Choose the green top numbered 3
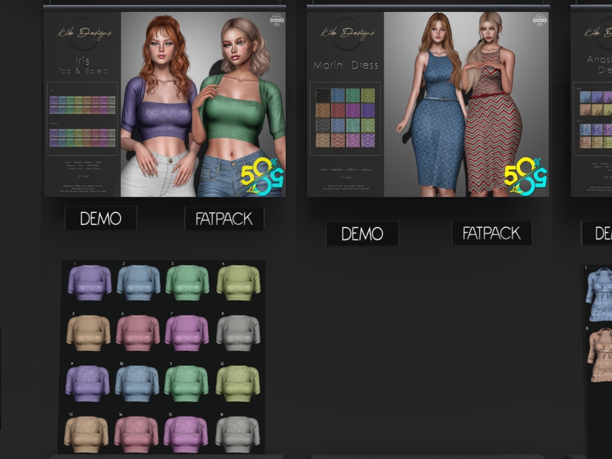612x459 pixels. pyautogui.click(x=188, y=282)
